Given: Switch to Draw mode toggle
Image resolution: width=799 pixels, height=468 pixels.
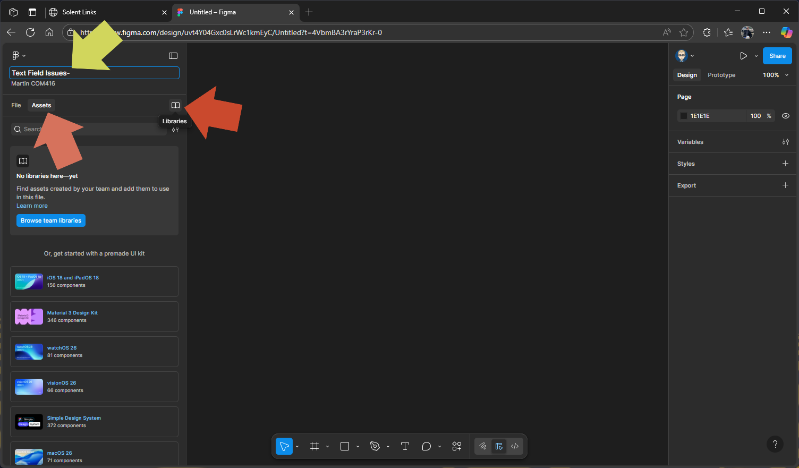Looking at the screenshot, I should pyautogui.click(x=483, y=446).
